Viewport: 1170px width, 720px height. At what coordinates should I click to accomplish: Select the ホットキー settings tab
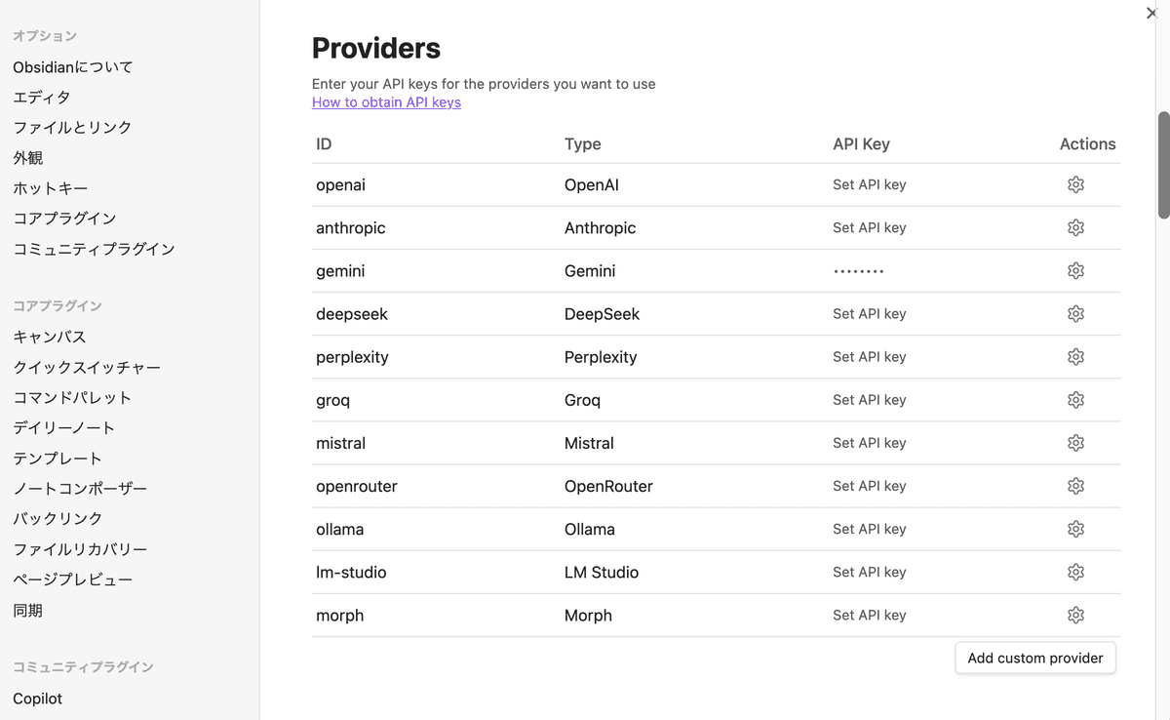51,188
